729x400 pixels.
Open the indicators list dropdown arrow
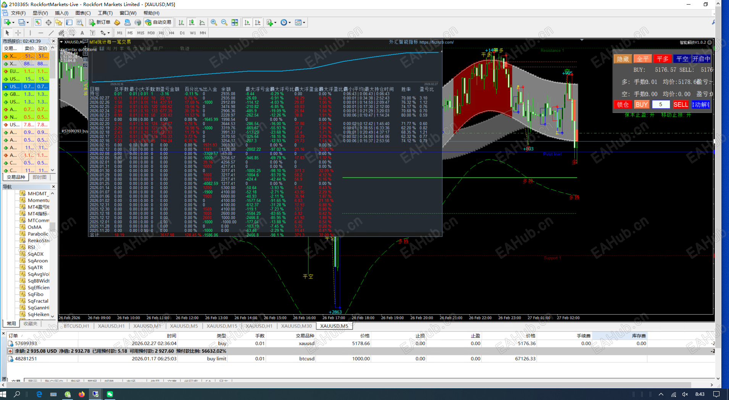(275, 22)
